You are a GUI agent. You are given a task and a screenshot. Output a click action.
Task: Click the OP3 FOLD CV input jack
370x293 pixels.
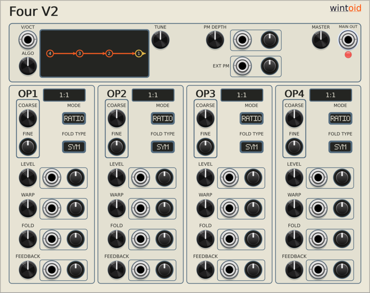point(229,239)
